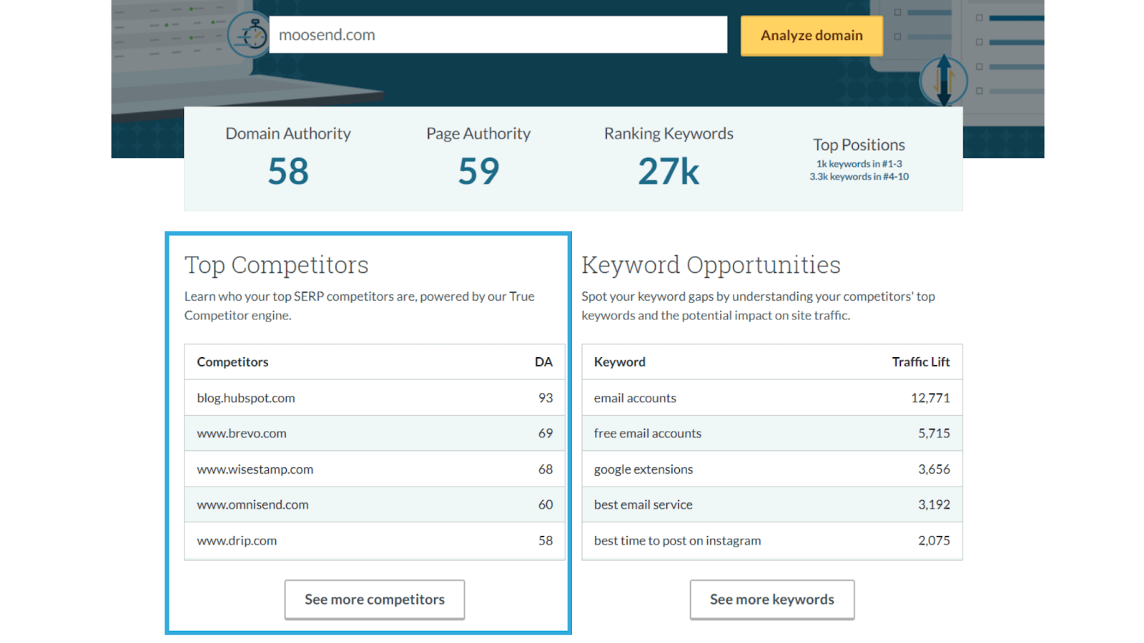
Task: Click See more keywords button
Action: [772, 599]
